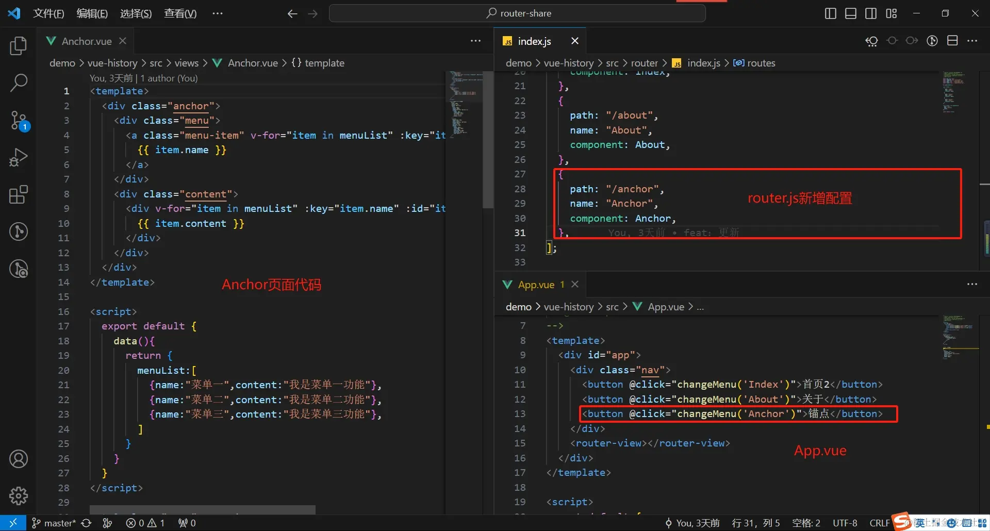Change indentation 空格: 2
The image size is (990, 531).
pos(806,523)
